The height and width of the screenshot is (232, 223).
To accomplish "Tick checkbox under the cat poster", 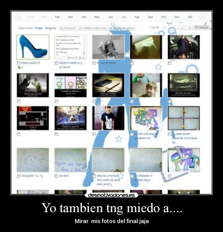I will (x=19, y=101).
